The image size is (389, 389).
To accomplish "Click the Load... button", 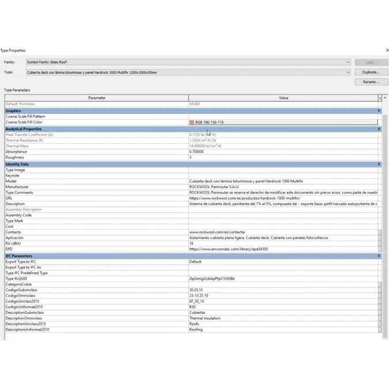I will [371, 62].
